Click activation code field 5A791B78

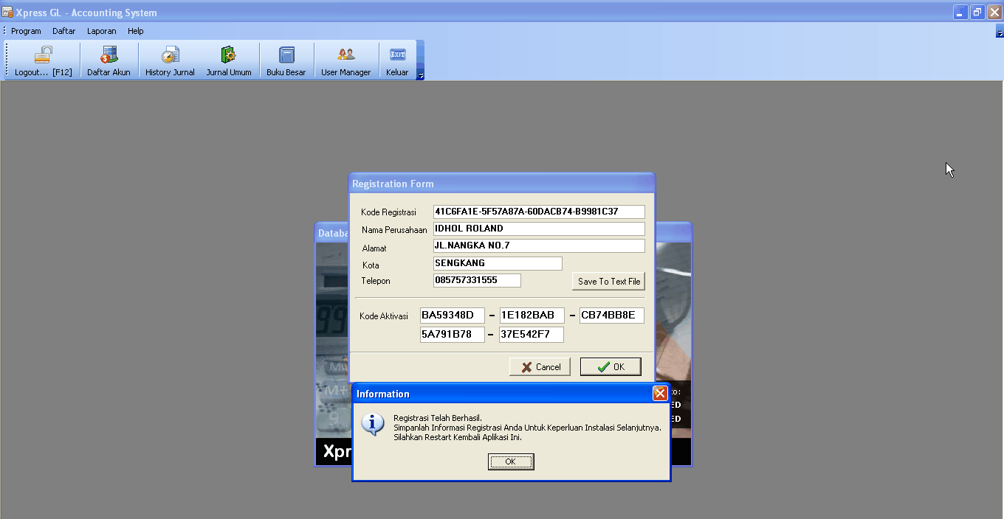(453, 335)
